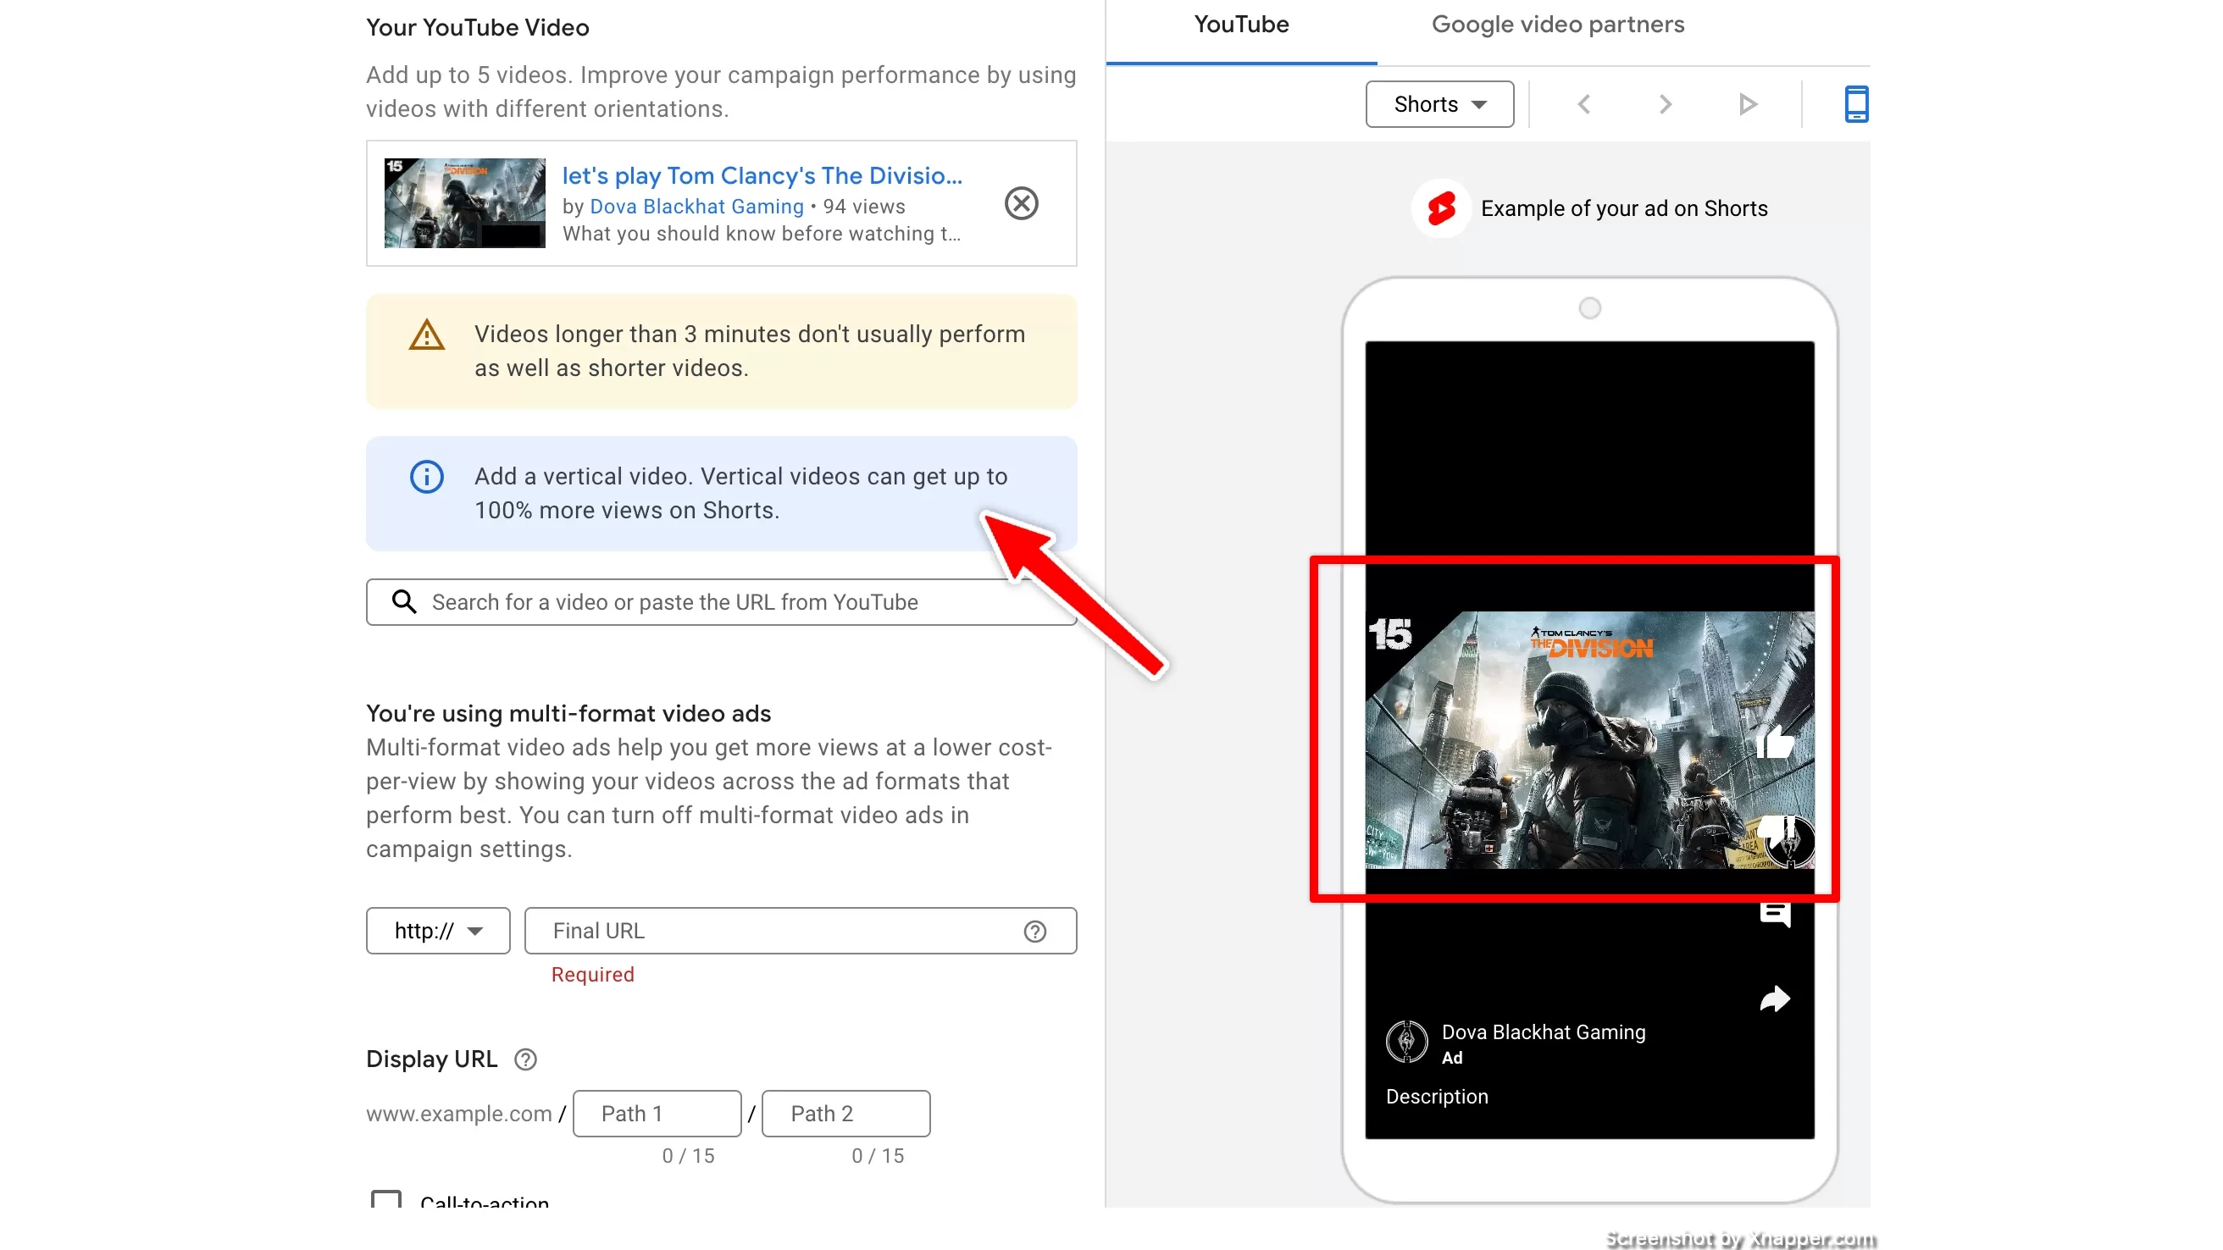Focus the Path 1 field
This screenshot has height=1250, width=2223.
pos(657,1114)
